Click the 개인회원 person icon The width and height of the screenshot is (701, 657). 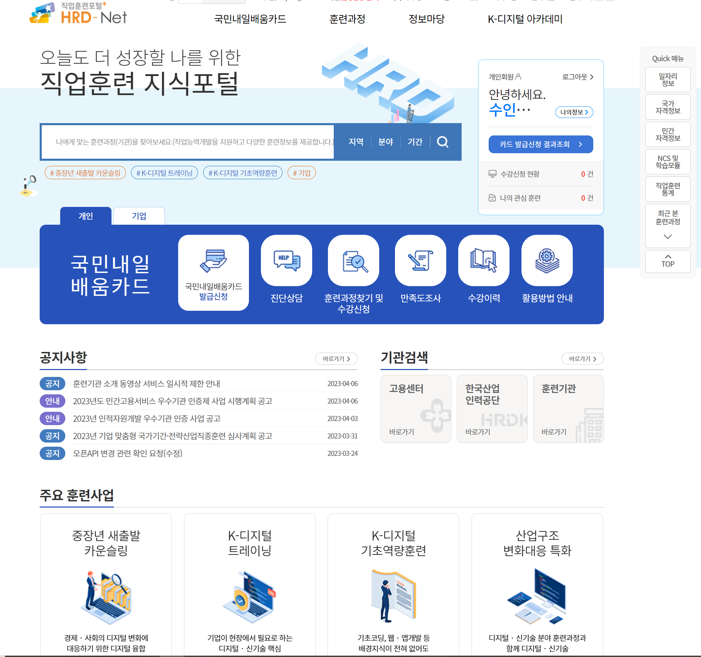pyautogui.click(x=518, y=77)
